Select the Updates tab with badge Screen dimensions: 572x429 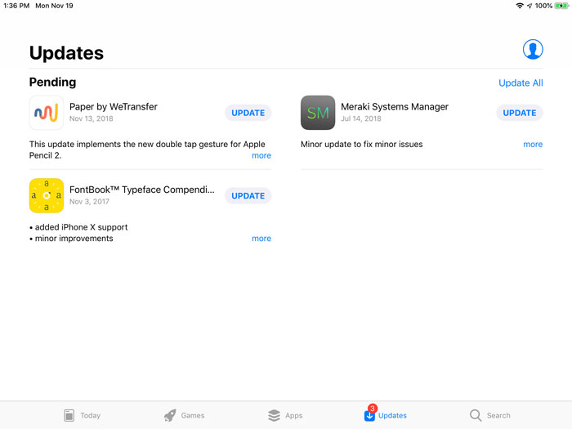click(x=385, y=415)
